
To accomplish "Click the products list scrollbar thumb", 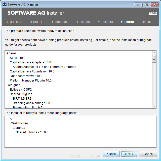I will [x=154, y=59].
